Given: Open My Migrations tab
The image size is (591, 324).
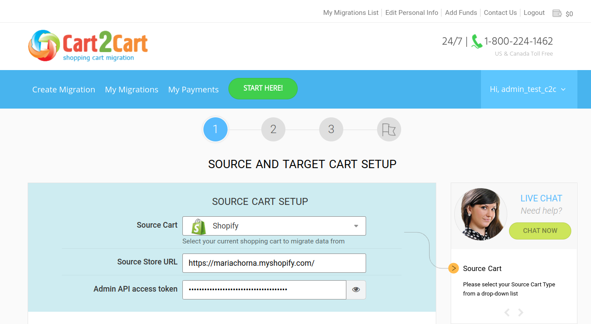Looking at the screenshot, I should 132,89.
